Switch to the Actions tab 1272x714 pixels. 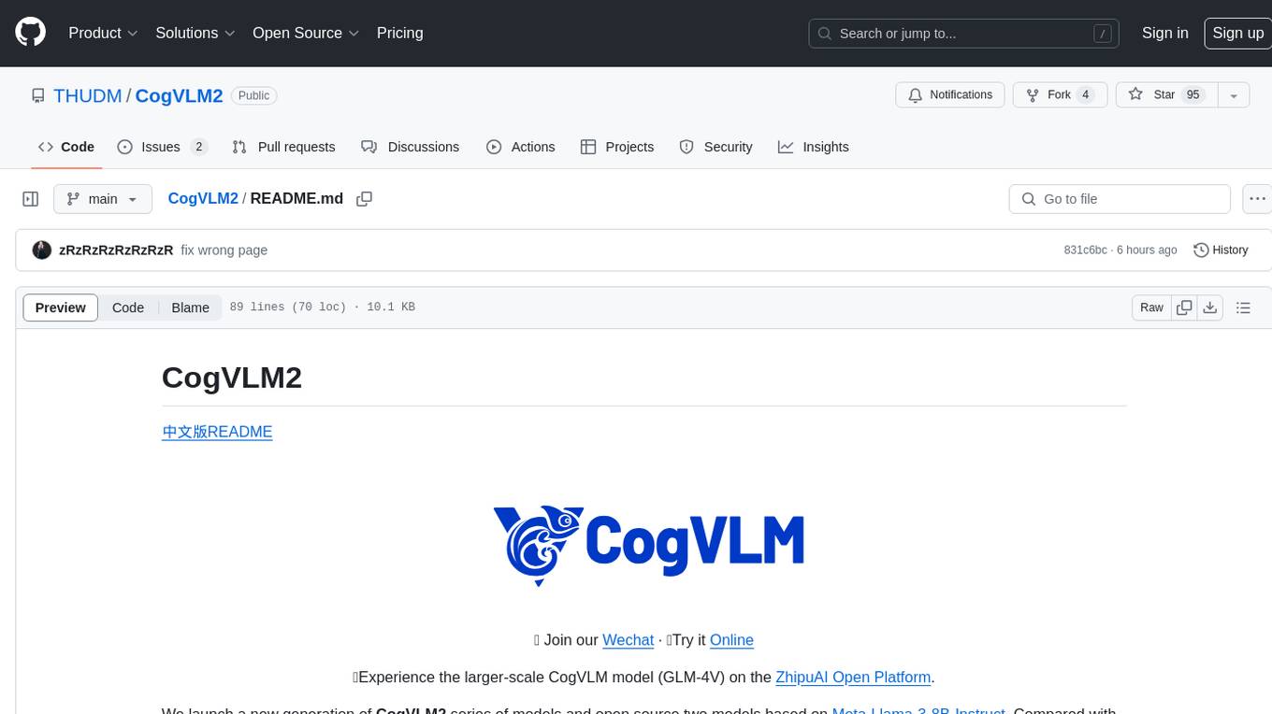click(x=521, y=147)
